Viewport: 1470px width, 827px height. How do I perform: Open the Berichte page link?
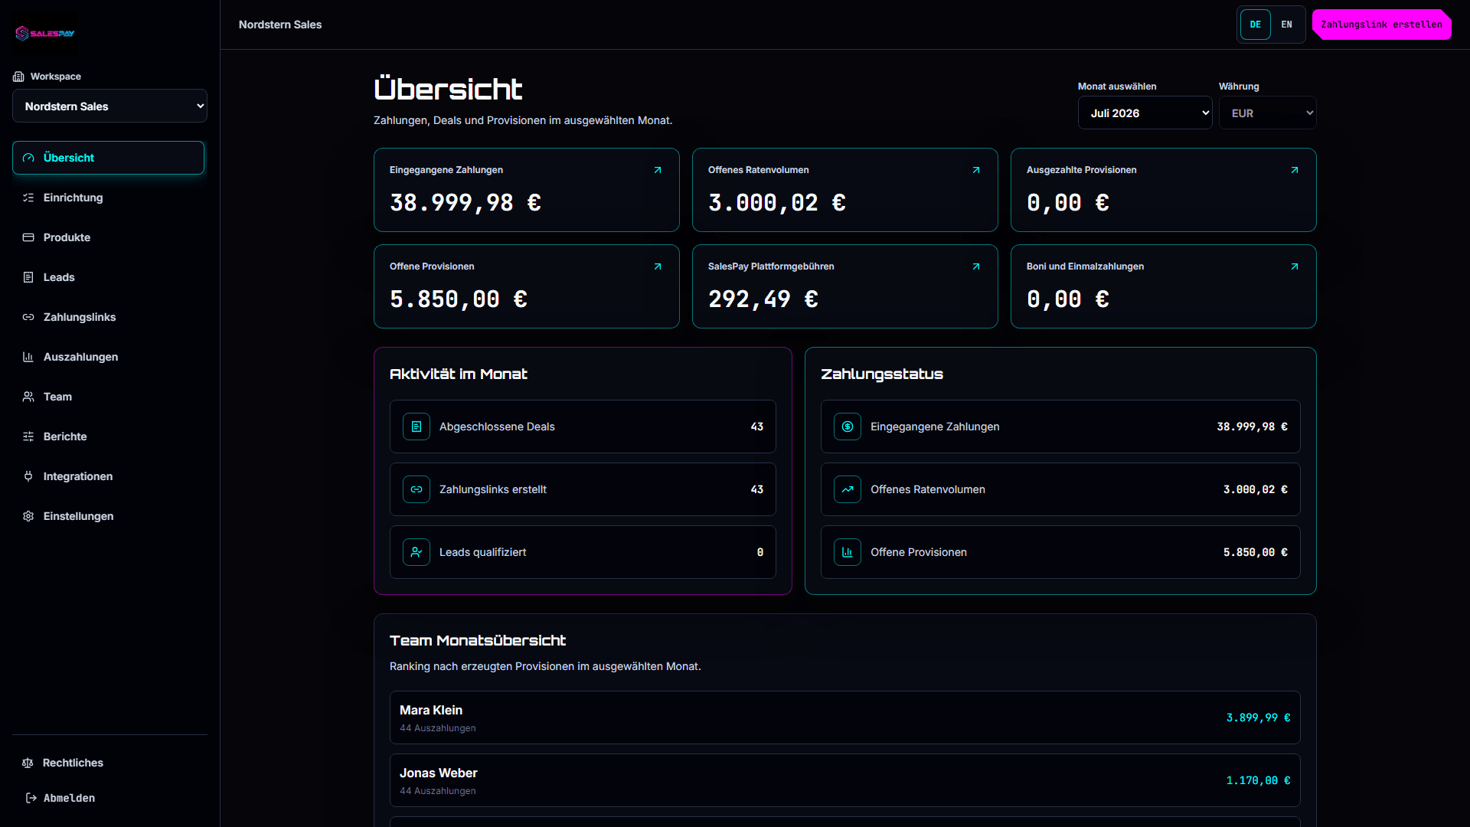[x=109, y=436]
